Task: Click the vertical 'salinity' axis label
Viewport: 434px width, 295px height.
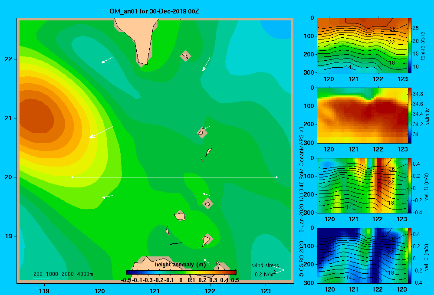Action: pyautogui.click(x=427, y=116)
